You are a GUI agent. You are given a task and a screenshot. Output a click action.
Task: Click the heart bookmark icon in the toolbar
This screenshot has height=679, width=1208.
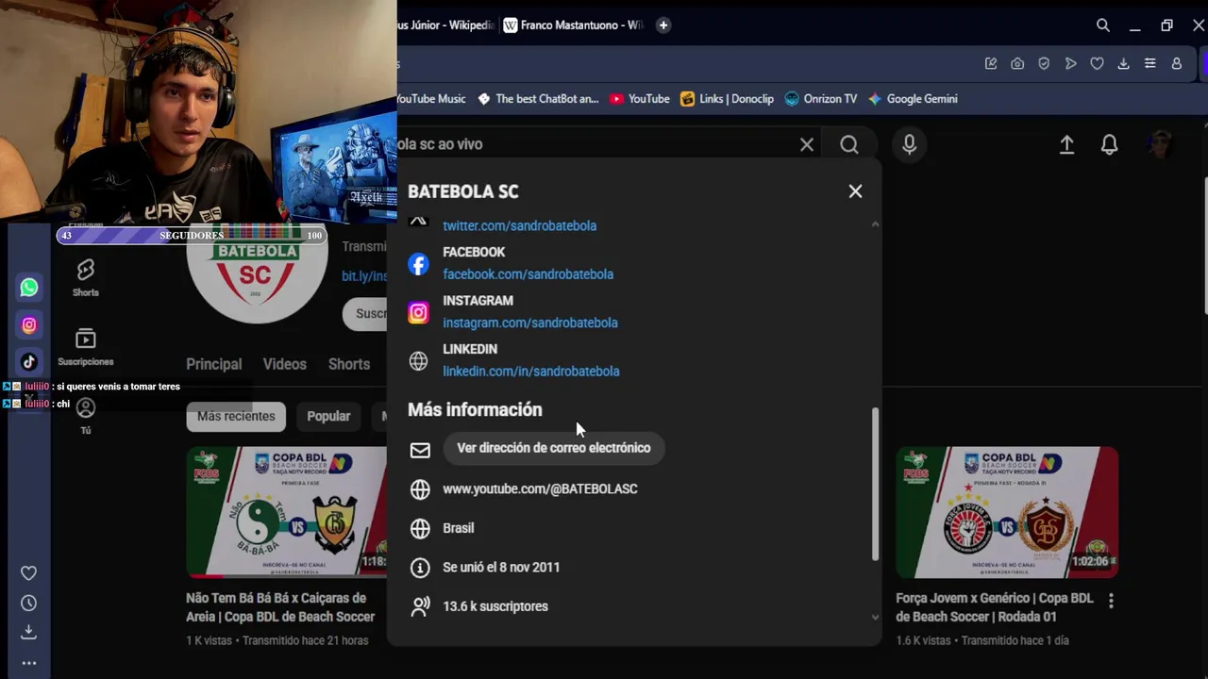pos(1097,64)
